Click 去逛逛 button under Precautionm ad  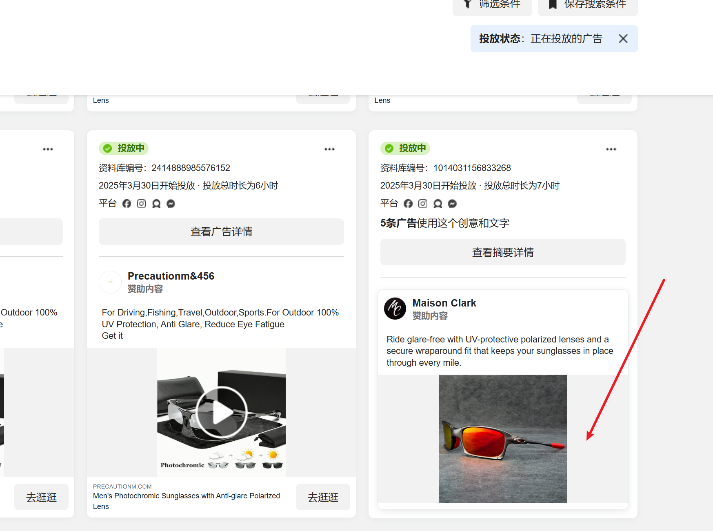coord(322,497)
